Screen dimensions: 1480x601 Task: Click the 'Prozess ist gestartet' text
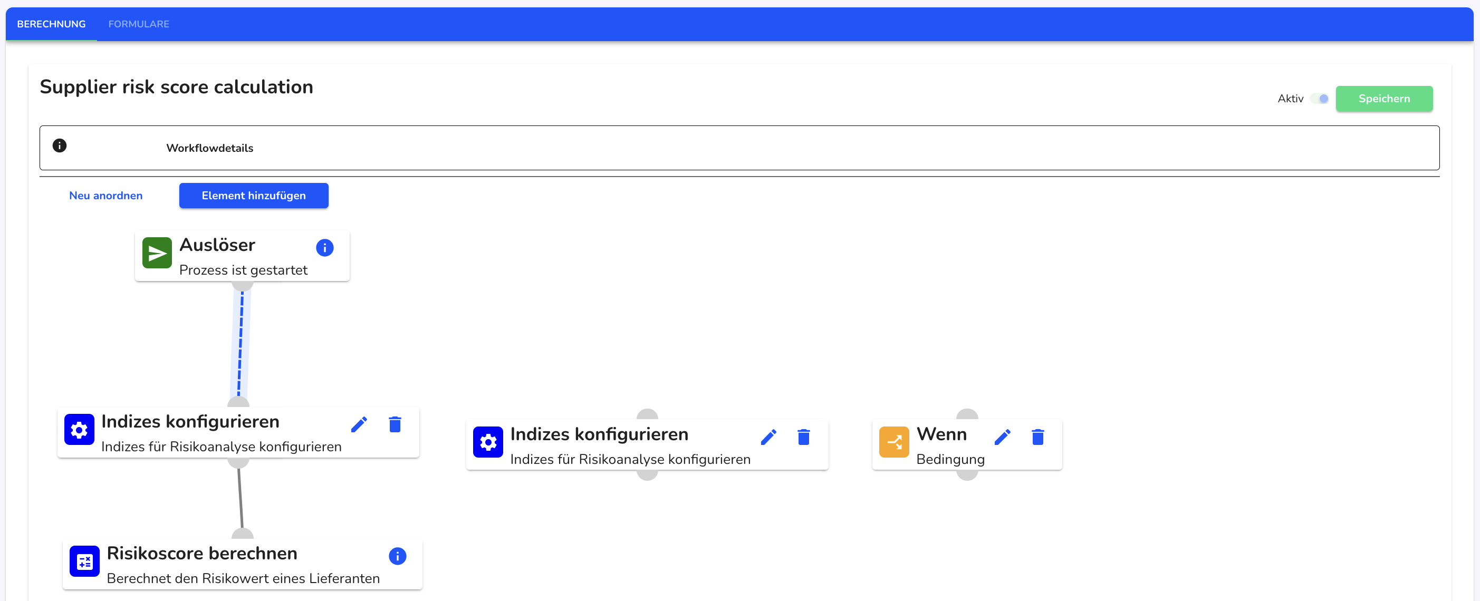click(243, 270)
